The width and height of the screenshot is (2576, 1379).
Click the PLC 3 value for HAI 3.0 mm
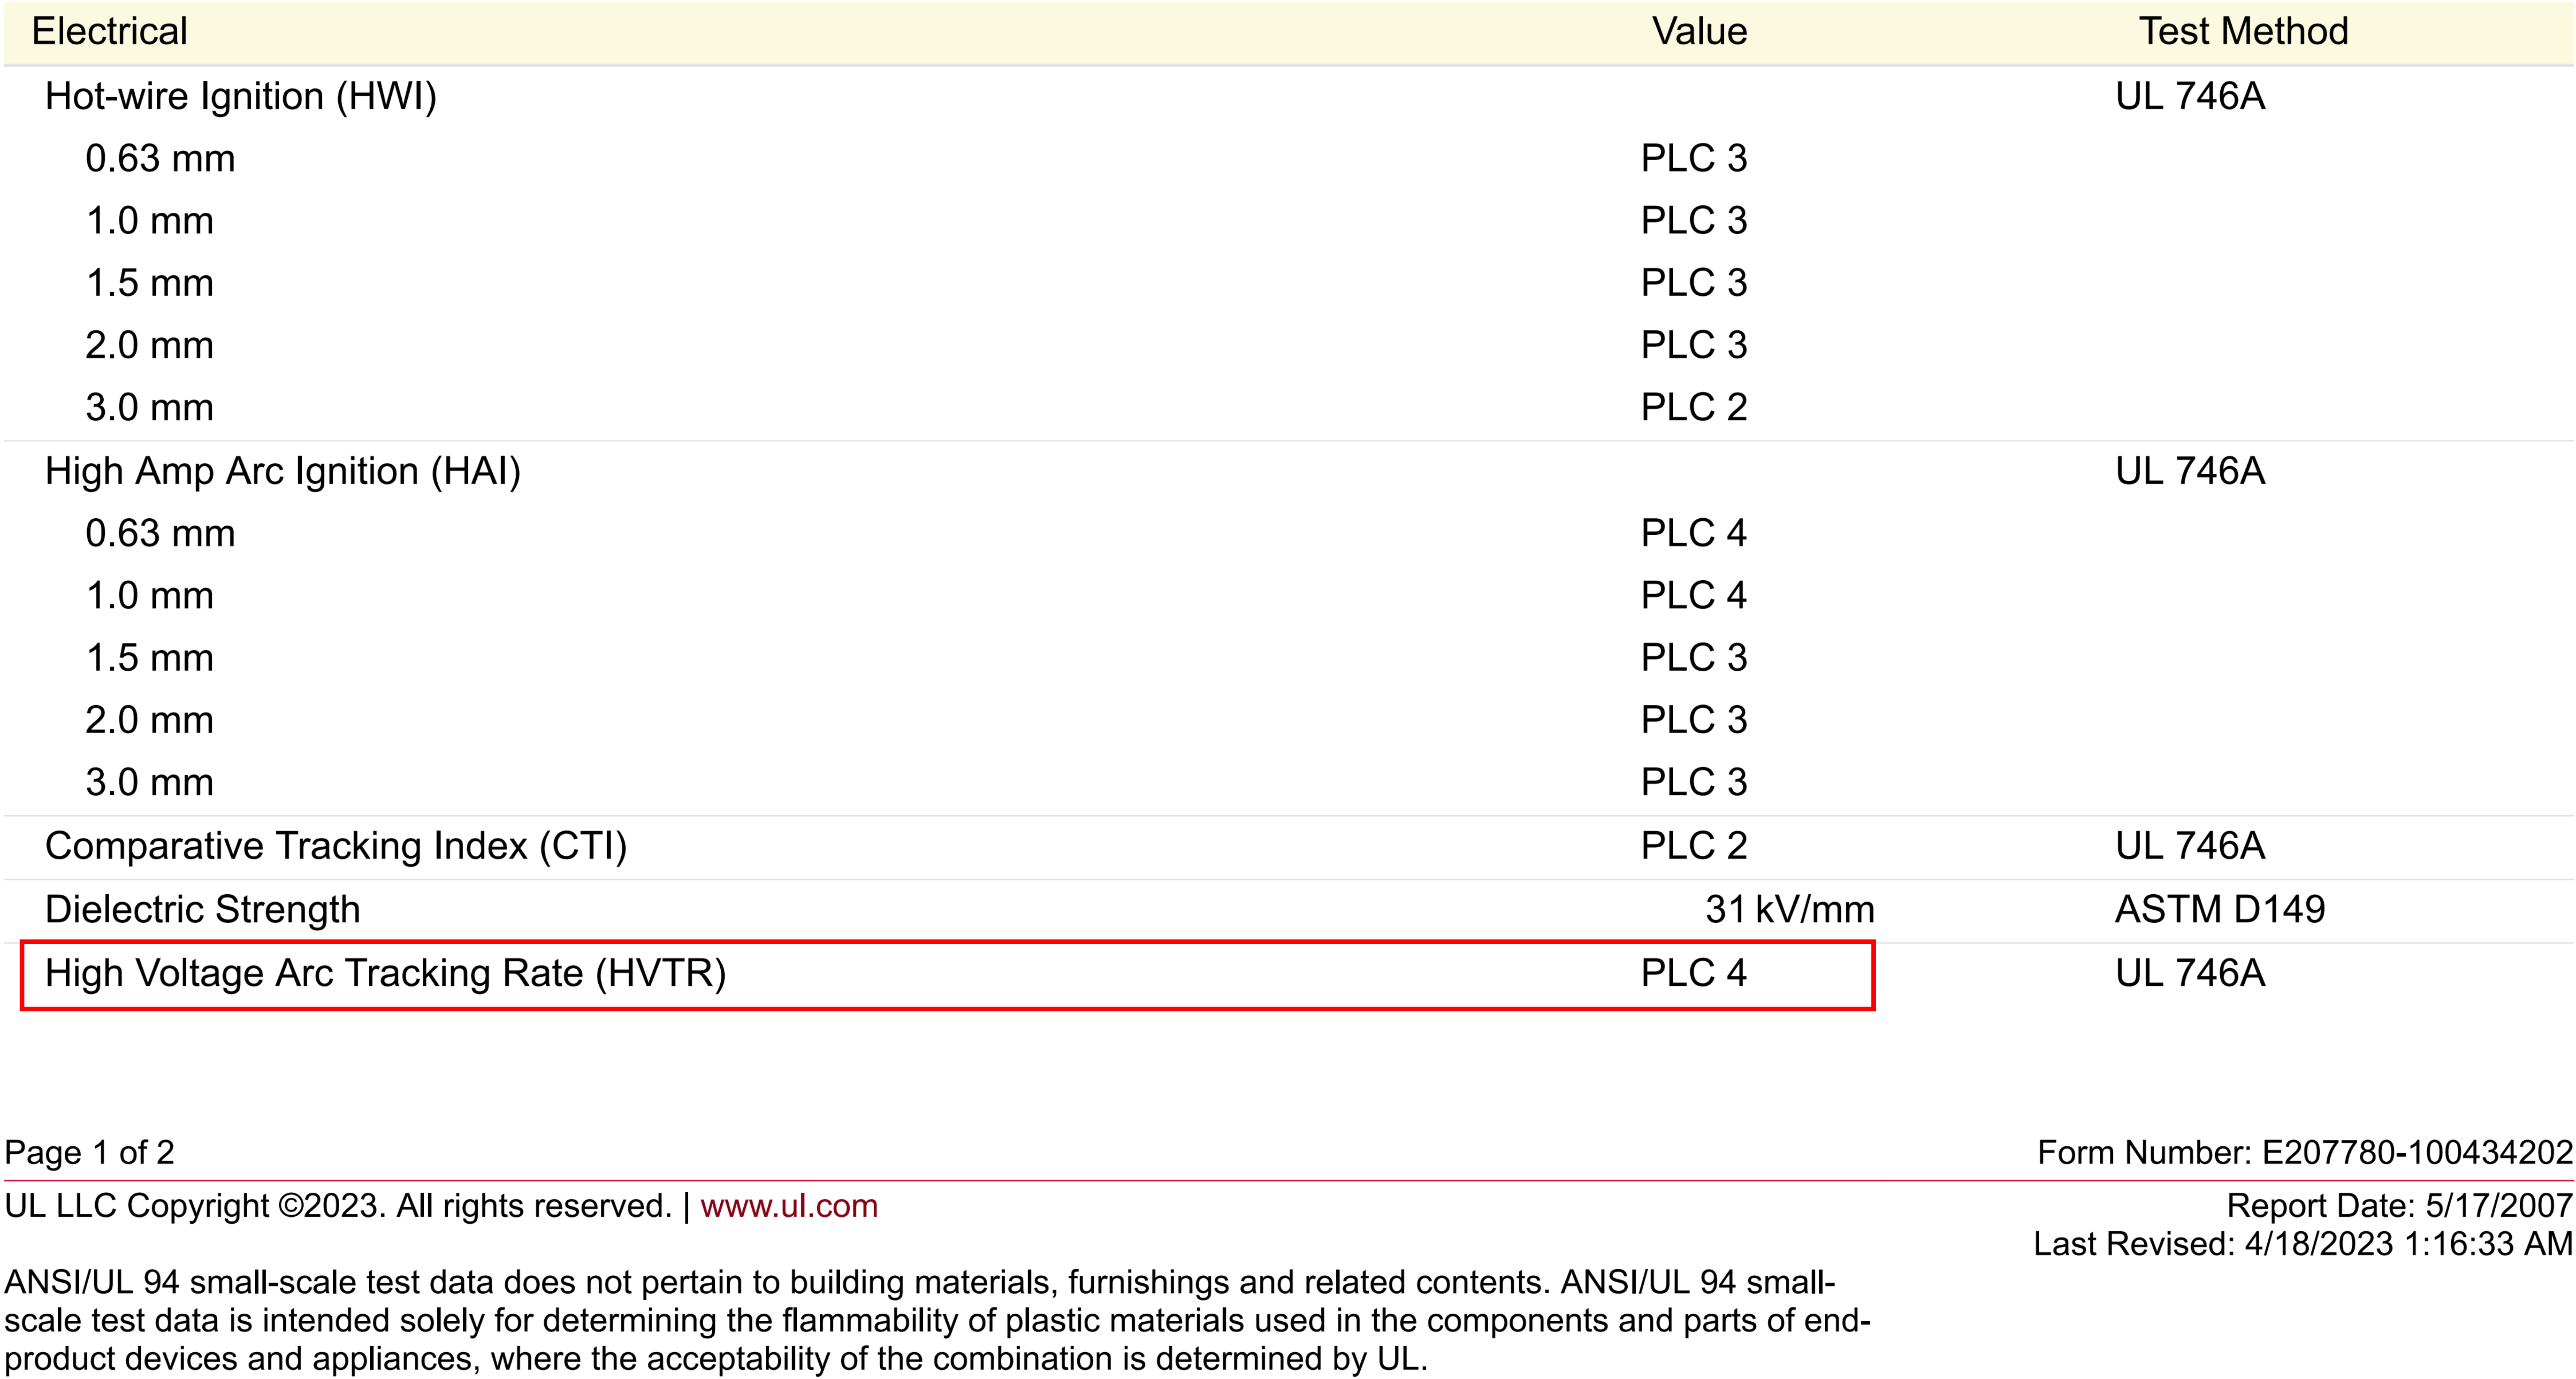click(1693, 783)
